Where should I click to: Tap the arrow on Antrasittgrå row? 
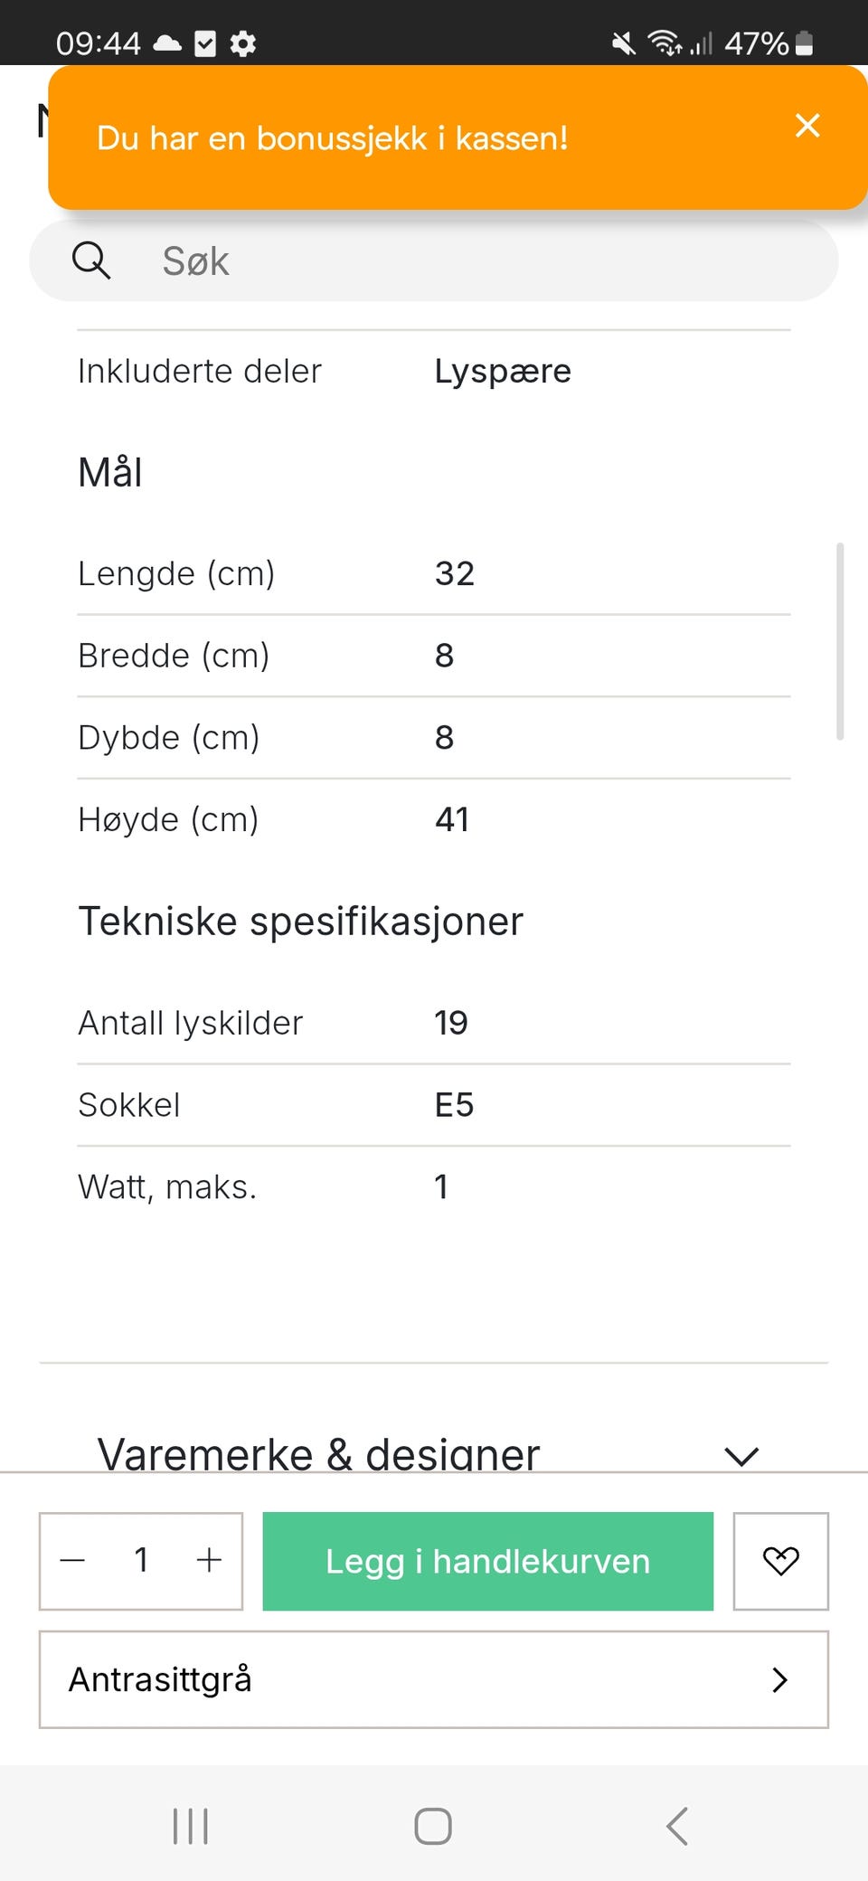coord(779,1679)
